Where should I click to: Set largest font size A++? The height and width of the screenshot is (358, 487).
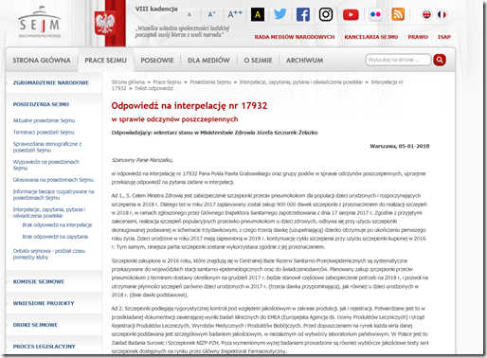(235, 14)
